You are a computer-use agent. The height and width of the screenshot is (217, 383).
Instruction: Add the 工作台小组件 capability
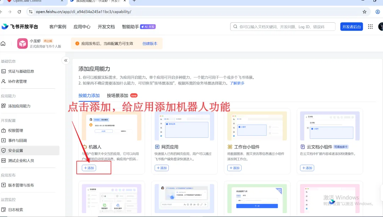234,168
